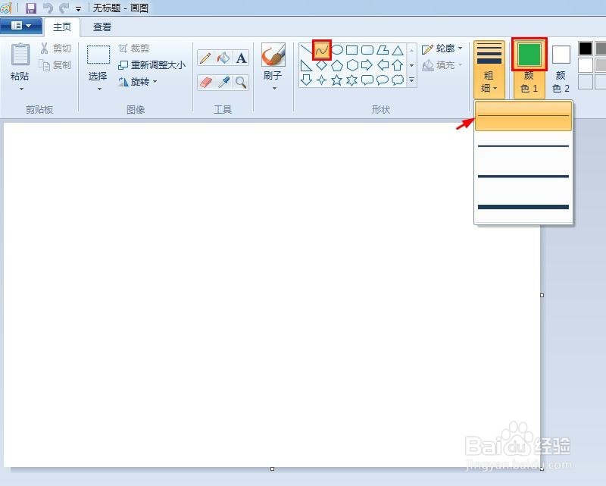The height and width of the screenshot is (486, 606).
Task: Select the Triangle shape
Action: (x=398, y=50)
